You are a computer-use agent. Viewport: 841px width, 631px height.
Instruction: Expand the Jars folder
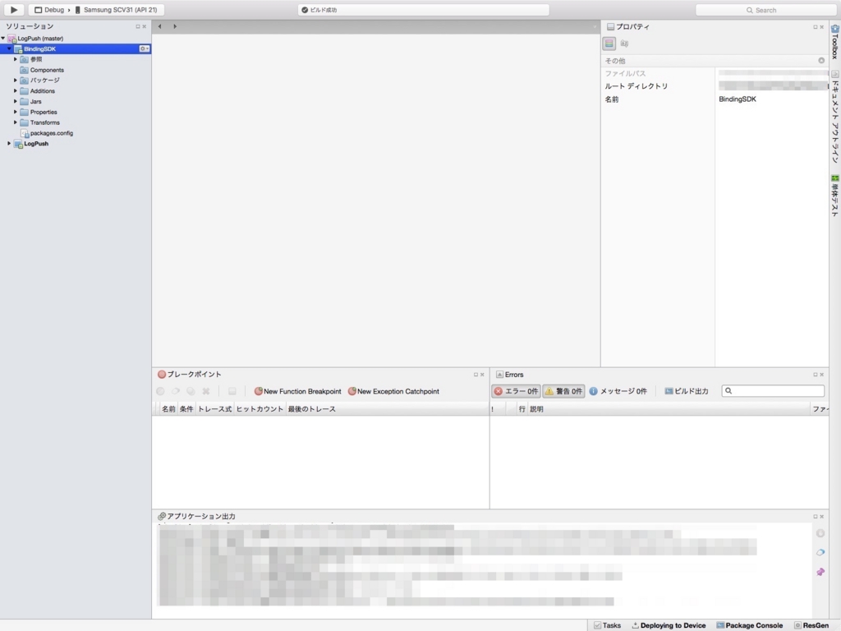16,101
